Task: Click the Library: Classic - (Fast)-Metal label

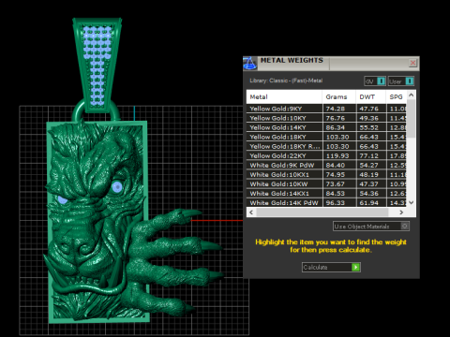Action: tap(286, 81)
